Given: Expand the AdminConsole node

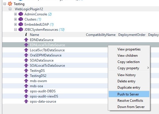Looking at the screenshot, I should 15,14.
